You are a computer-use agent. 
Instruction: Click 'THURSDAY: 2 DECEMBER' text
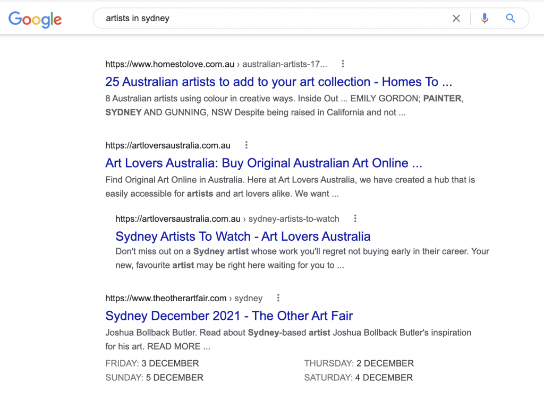click(x=359, y=363)
